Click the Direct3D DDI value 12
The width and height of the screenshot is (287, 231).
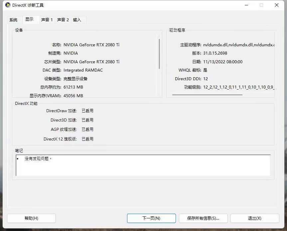[x=206, y=79]
